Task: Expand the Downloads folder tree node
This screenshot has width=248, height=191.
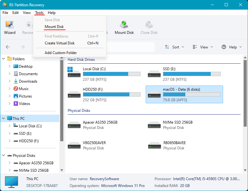Action: tap(10, 81)
